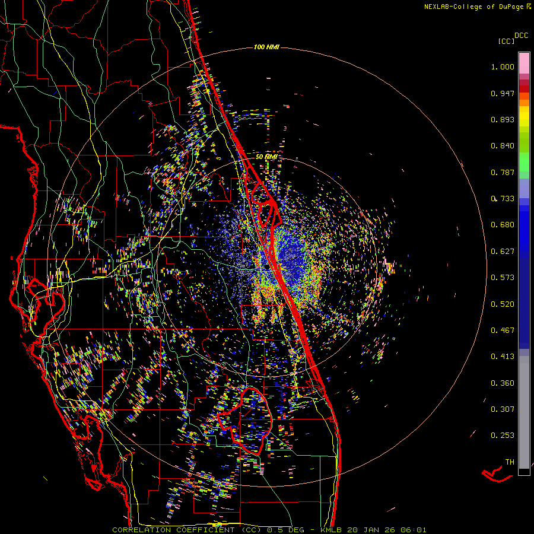Select the 0.840 legend value
534x534 pixels.
point(503,146)
